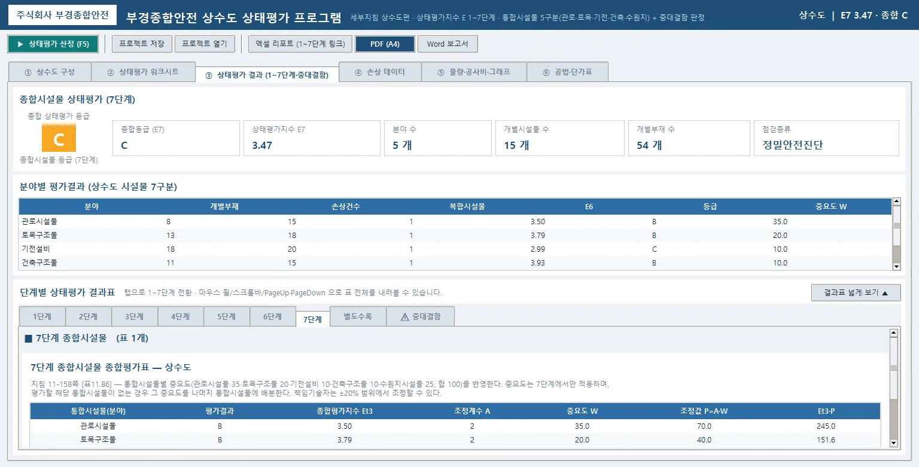Go to ④ 손상 데이터 tab
This screenshot has width=919, height=467.
pos(380,72)
